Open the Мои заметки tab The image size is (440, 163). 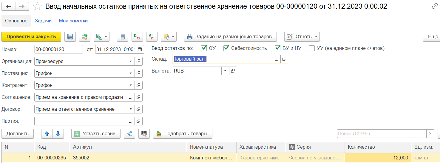click(73, 21)
